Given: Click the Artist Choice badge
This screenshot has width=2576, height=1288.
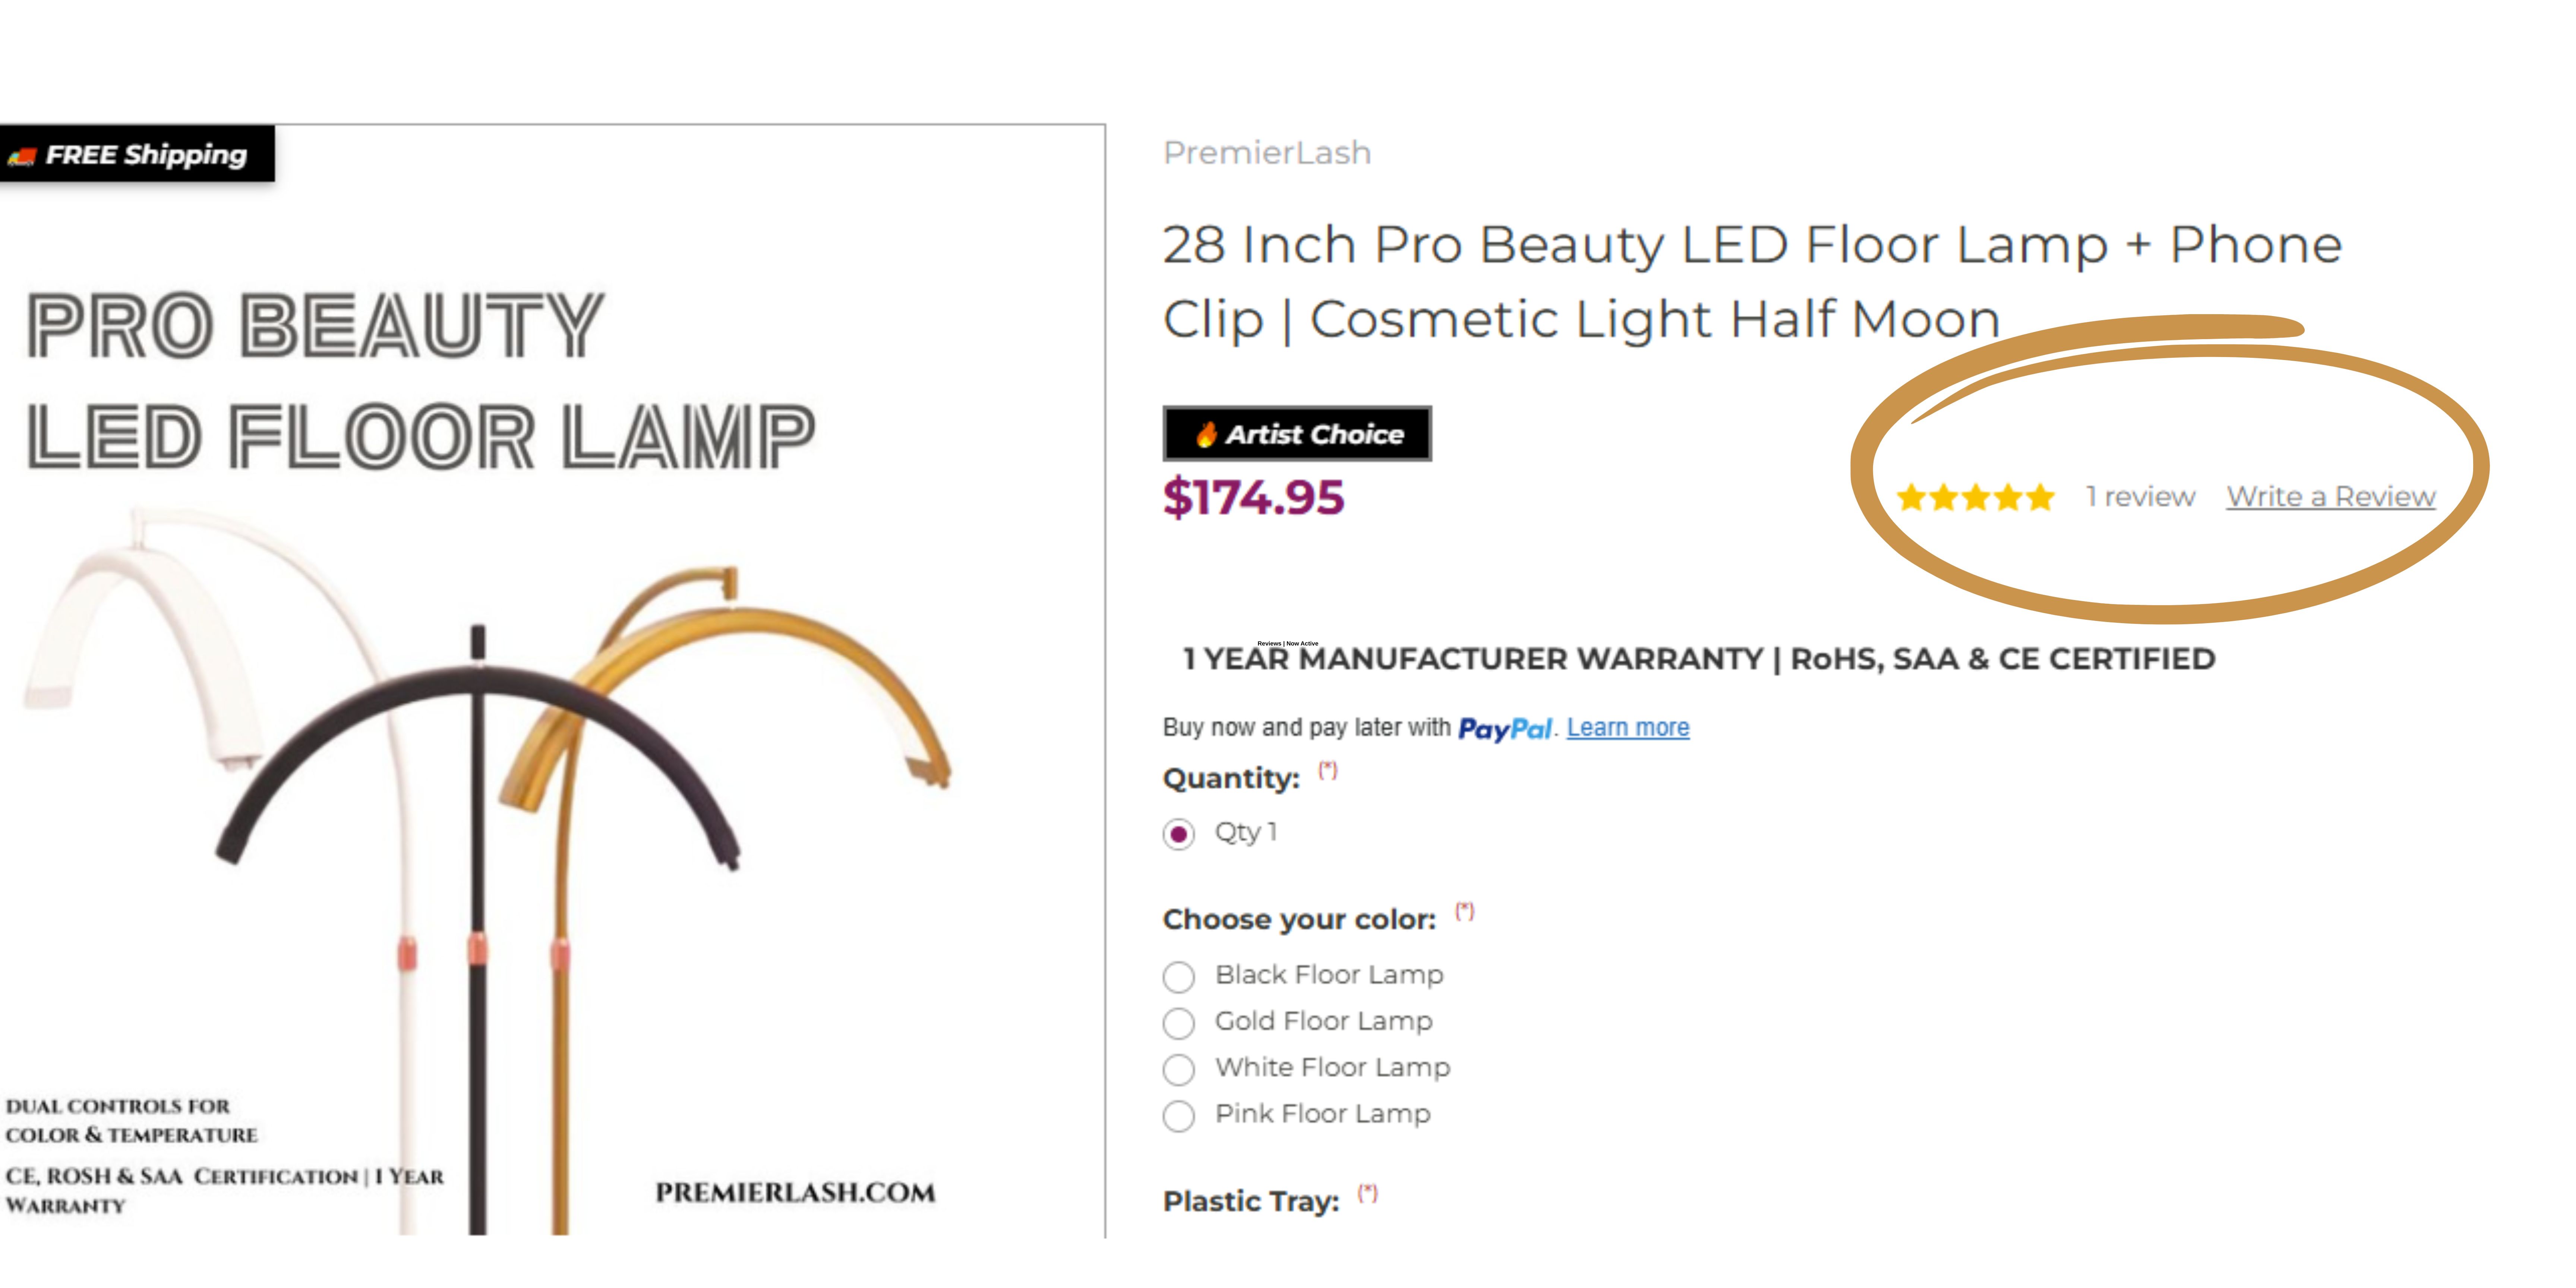Looking at the screenshot, I should pyautogui.click(x=1297, y=434).
